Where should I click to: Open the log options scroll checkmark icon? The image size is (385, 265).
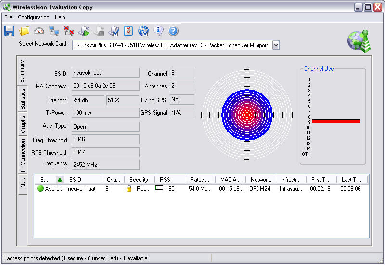(114, 31)
